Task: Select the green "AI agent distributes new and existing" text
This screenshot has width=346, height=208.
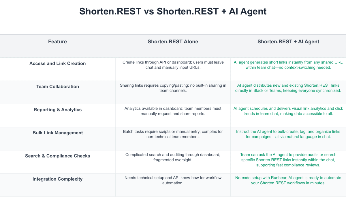Action: click(x=288, y=88)
